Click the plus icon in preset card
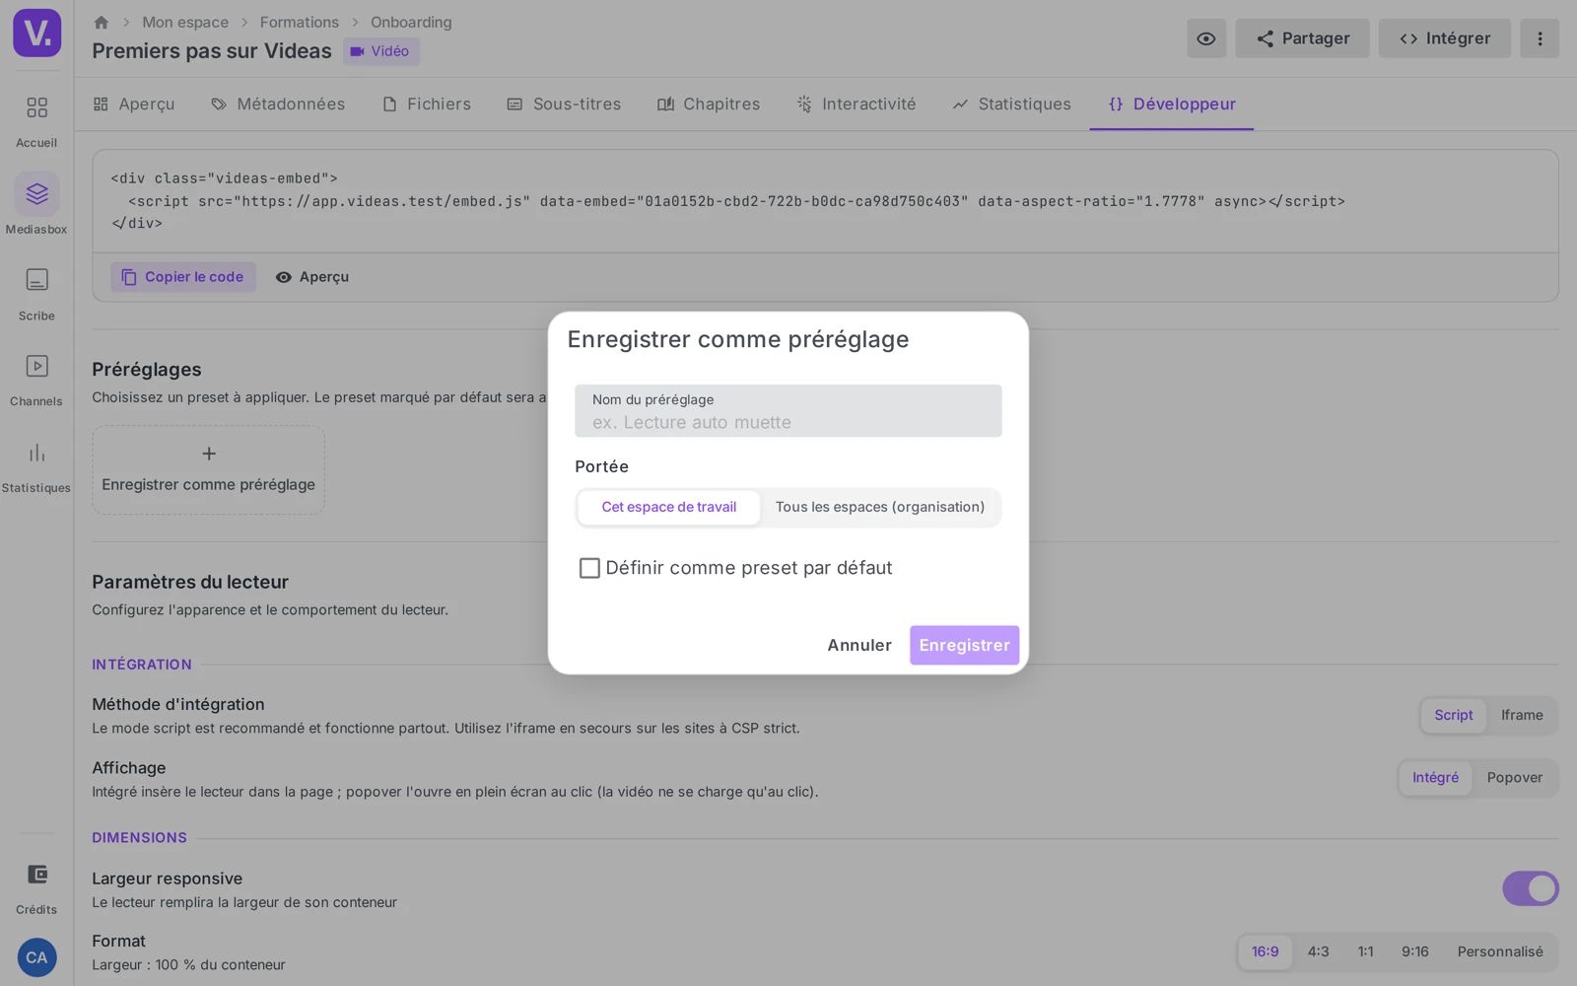The image size is (1577, 986). coord(209,454)
